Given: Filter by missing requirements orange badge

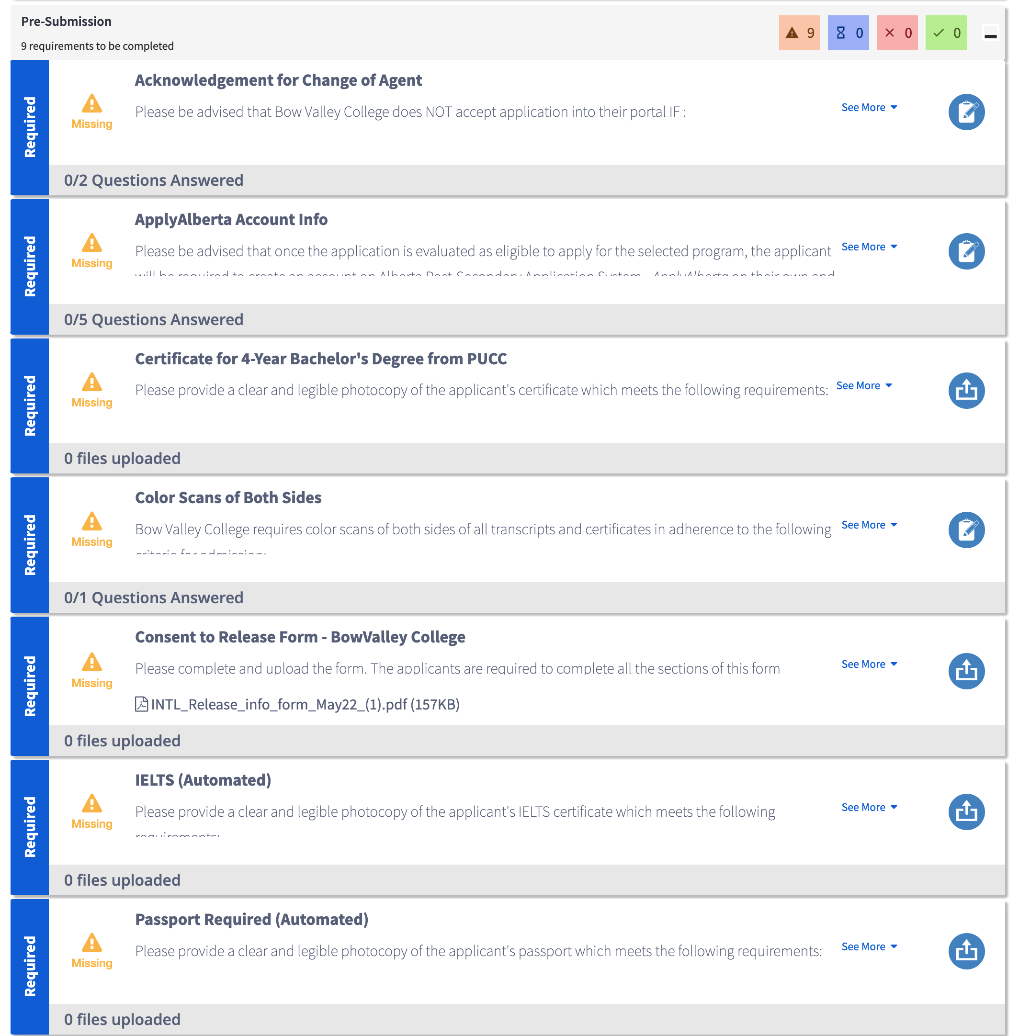Looking at the screenshot, I should (x=799, y=33).
